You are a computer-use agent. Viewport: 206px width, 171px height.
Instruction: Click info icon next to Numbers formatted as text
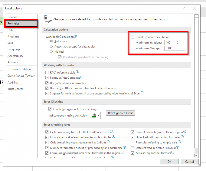pos(124,148)
